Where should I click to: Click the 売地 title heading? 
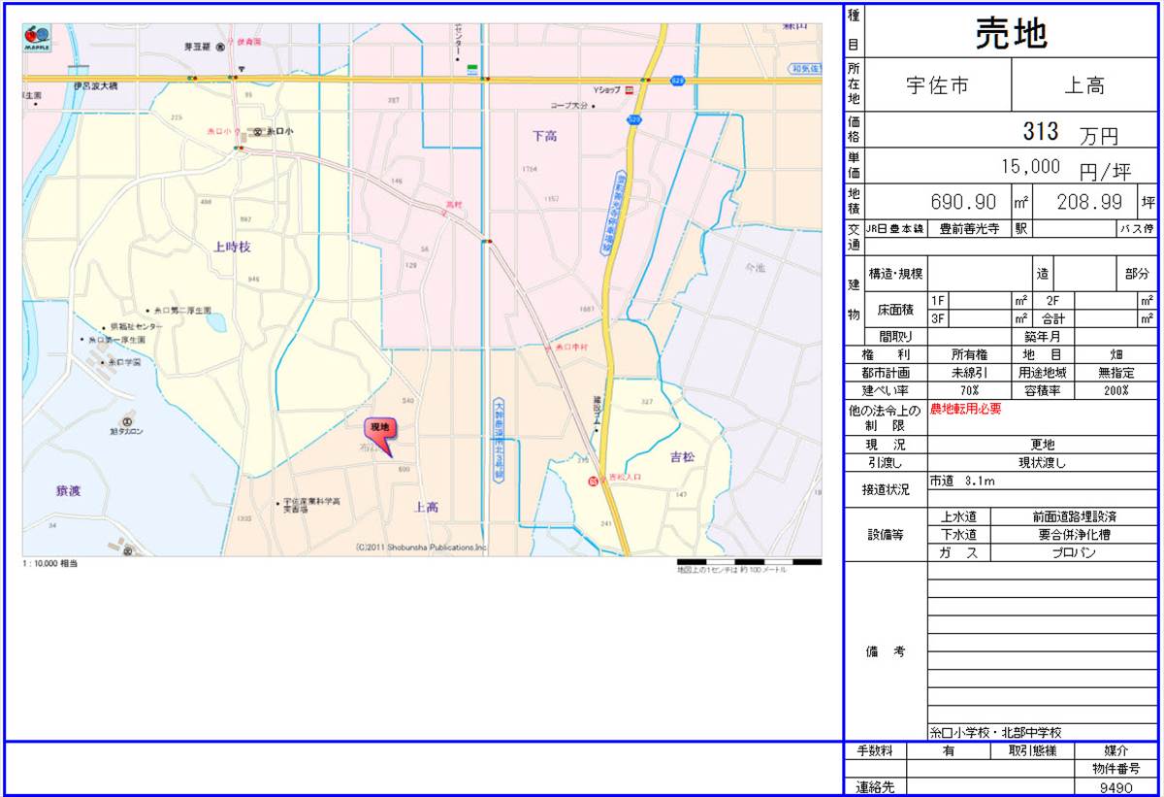click(1011, 33)
